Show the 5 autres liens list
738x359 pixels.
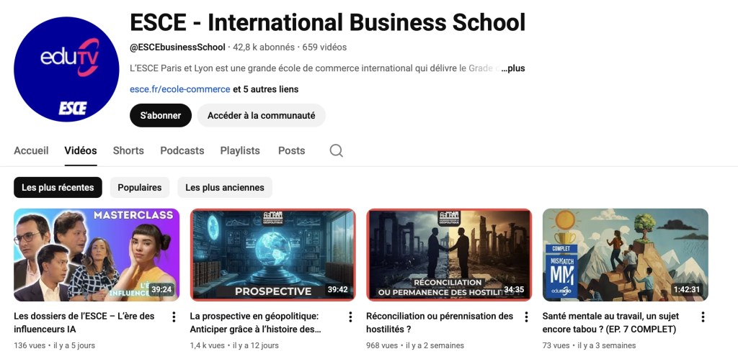point(265,90)
